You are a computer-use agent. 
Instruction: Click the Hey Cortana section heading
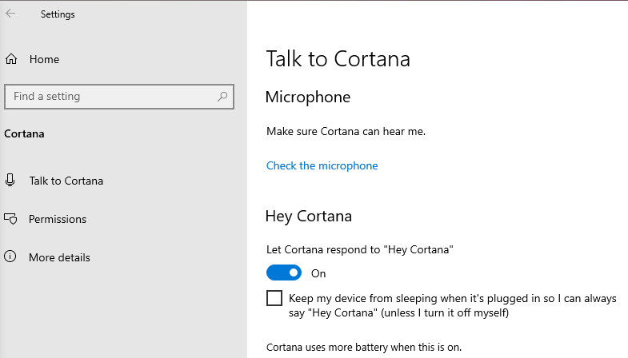[309, 217]
